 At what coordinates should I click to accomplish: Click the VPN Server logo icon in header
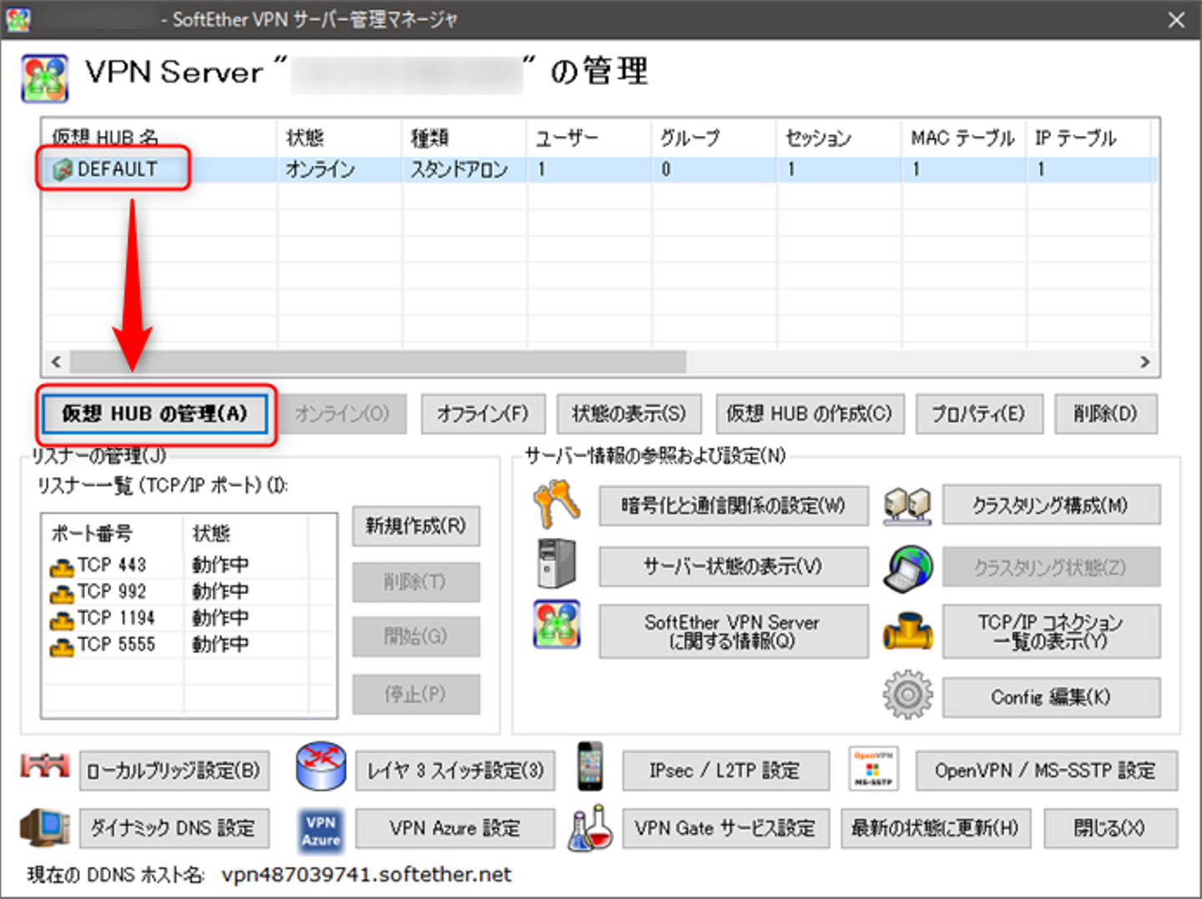pos(45,78)
